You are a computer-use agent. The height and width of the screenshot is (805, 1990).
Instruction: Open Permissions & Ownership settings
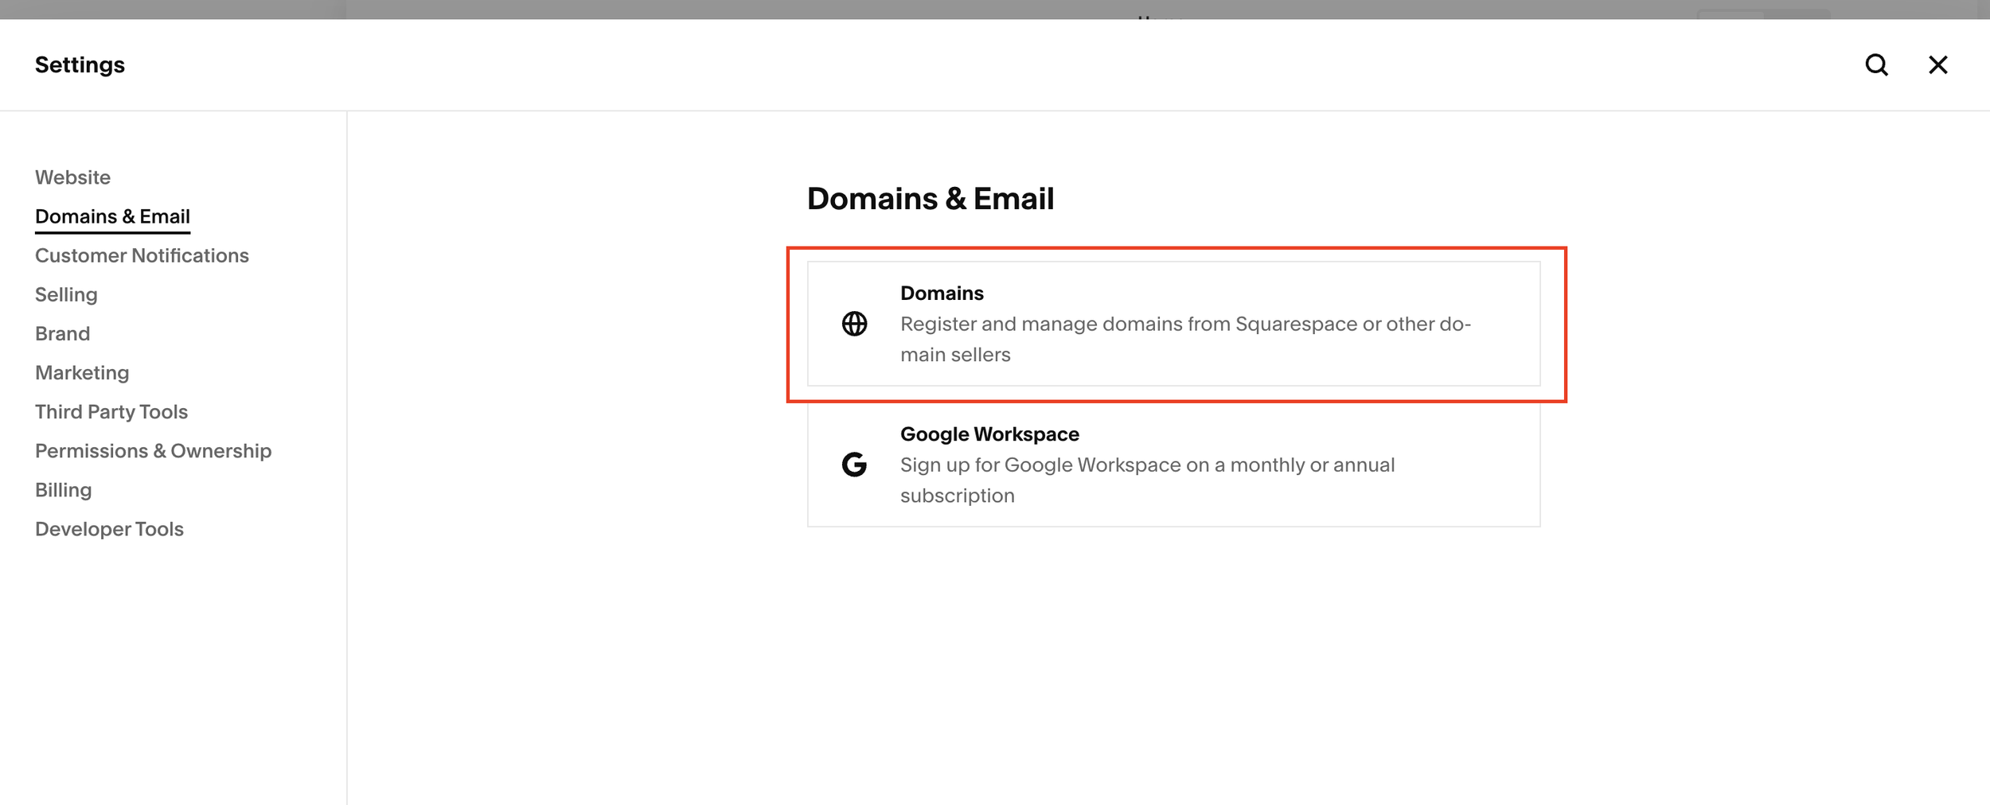[153, 451]
